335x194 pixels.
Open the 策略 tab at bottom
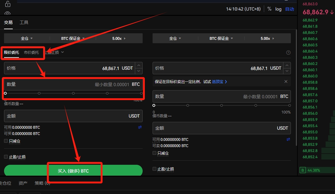click(42, 183)
